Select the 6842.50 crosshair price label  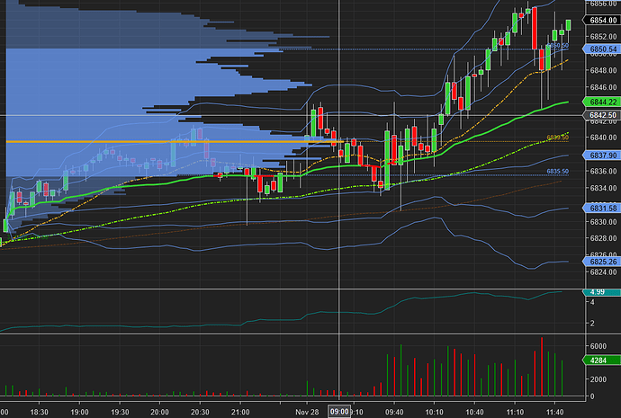pos(598,116)
